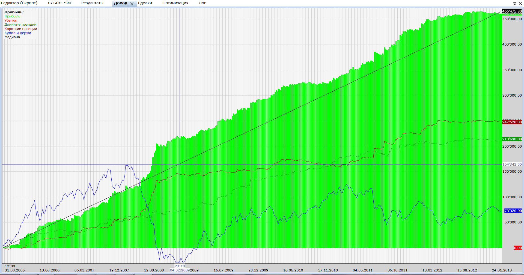
Task: Click the green Прибыль legend entry
Action: point(12,16)
